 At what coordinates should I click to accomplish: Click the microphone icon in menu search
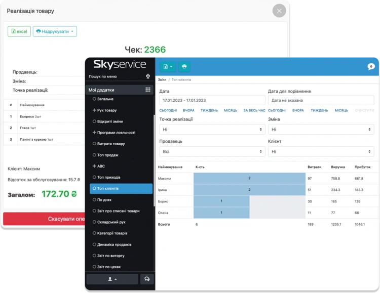click(x=148, y=76)
